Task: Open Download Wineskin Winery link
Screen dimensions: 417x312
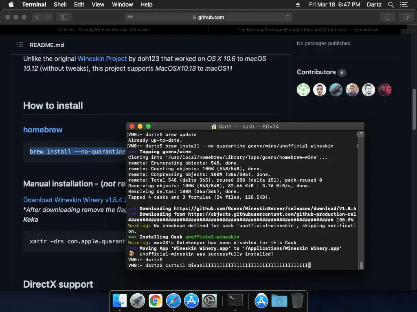Action: tap(75, 200)
